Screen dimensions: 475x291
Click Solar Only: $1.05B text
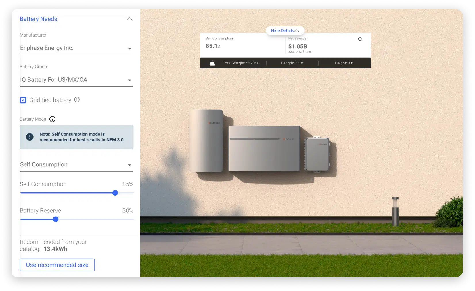[300, 52]
